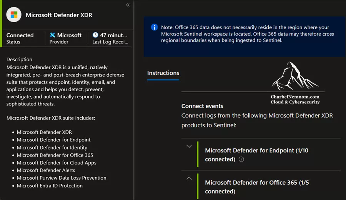Click 'Microsoft Defender for Office 365 (1/5 connected)' heading
The image size is (346, 200).
(x=257, y=187)
